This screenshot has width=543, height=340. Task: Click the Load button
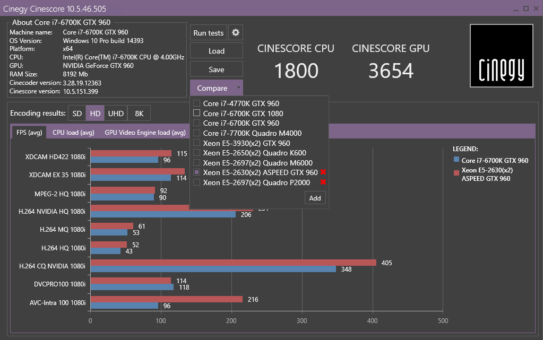tap(217, 51)
